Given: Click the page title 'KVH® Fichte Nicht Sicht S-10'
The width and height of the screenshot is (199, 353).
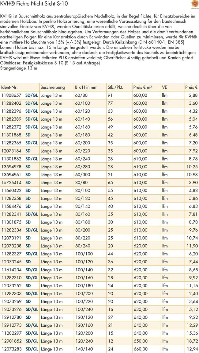Looking at the screenshot, I should [33, 4].
